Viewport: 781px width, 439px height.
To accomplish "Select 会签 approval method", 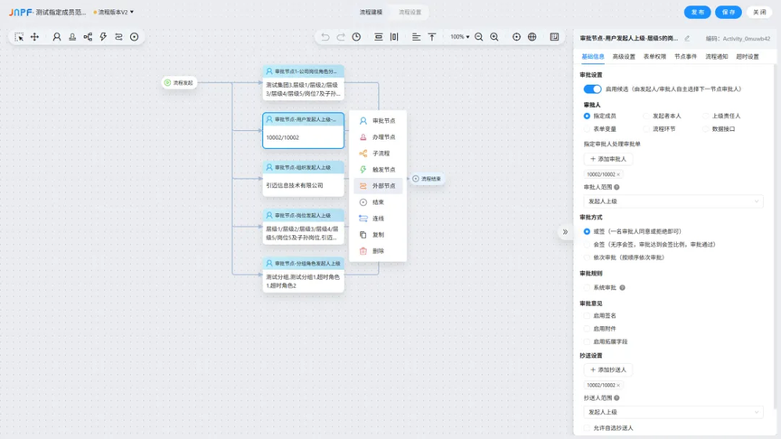I will [x=587, y=245].
